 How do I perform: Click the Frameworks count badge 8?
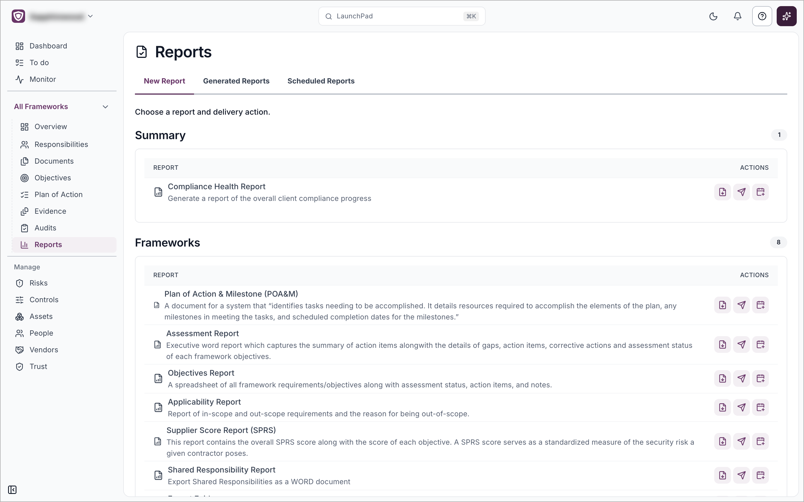pyautogui.click(x=778, y=242)
